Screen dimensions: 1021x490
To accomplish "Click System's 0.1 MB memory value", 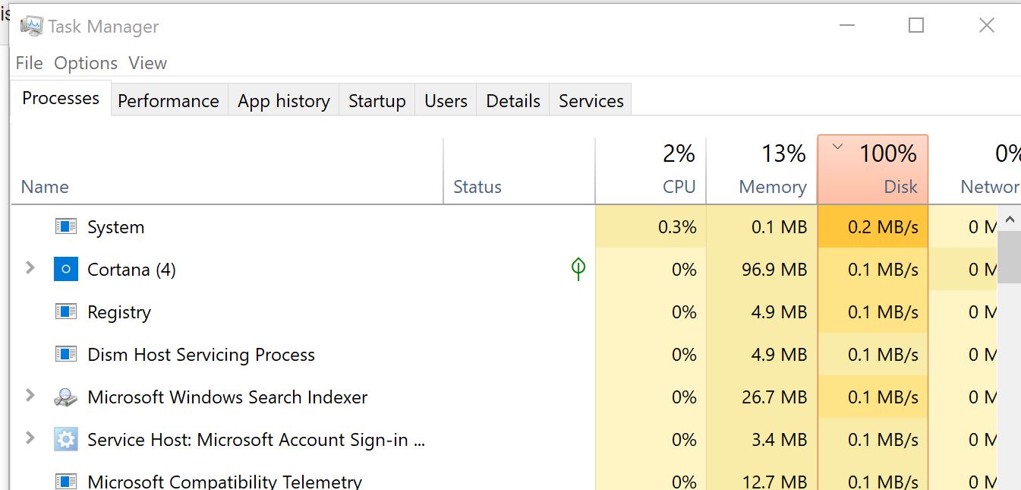I will (x=779, y=227).
